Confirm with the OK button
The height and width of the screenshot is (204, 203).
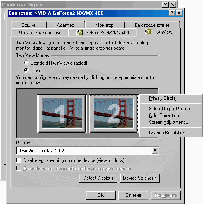coord(100,195)
